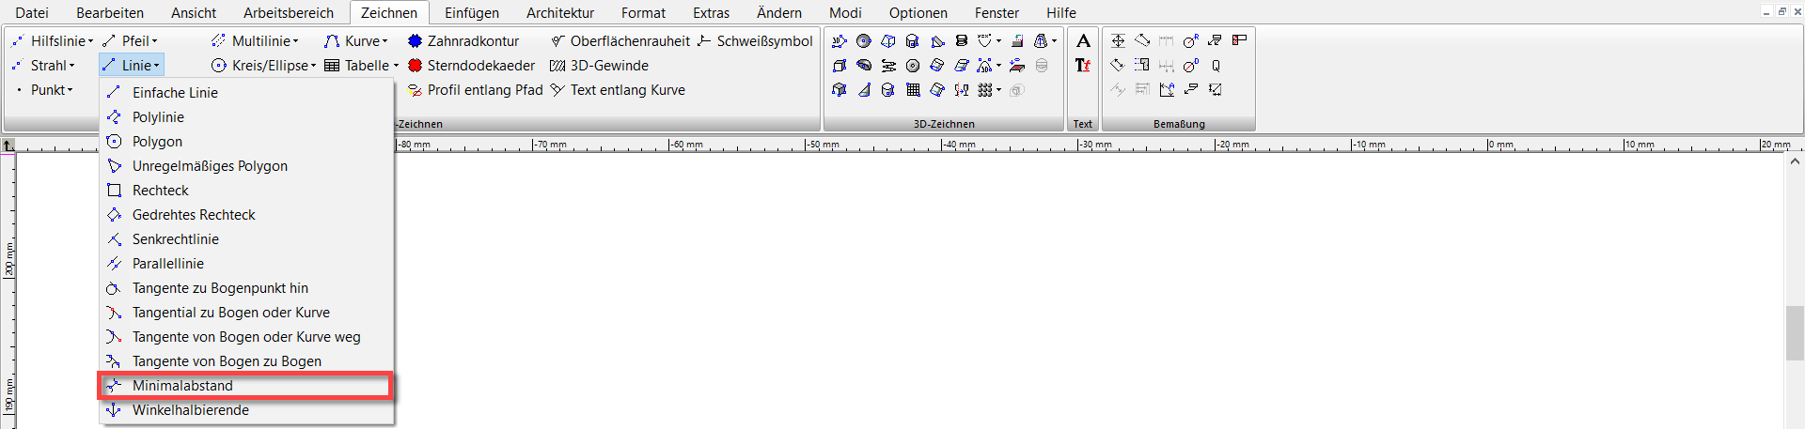
Task: Choose the Schweißsymbol tool
Action: [755, 41]
